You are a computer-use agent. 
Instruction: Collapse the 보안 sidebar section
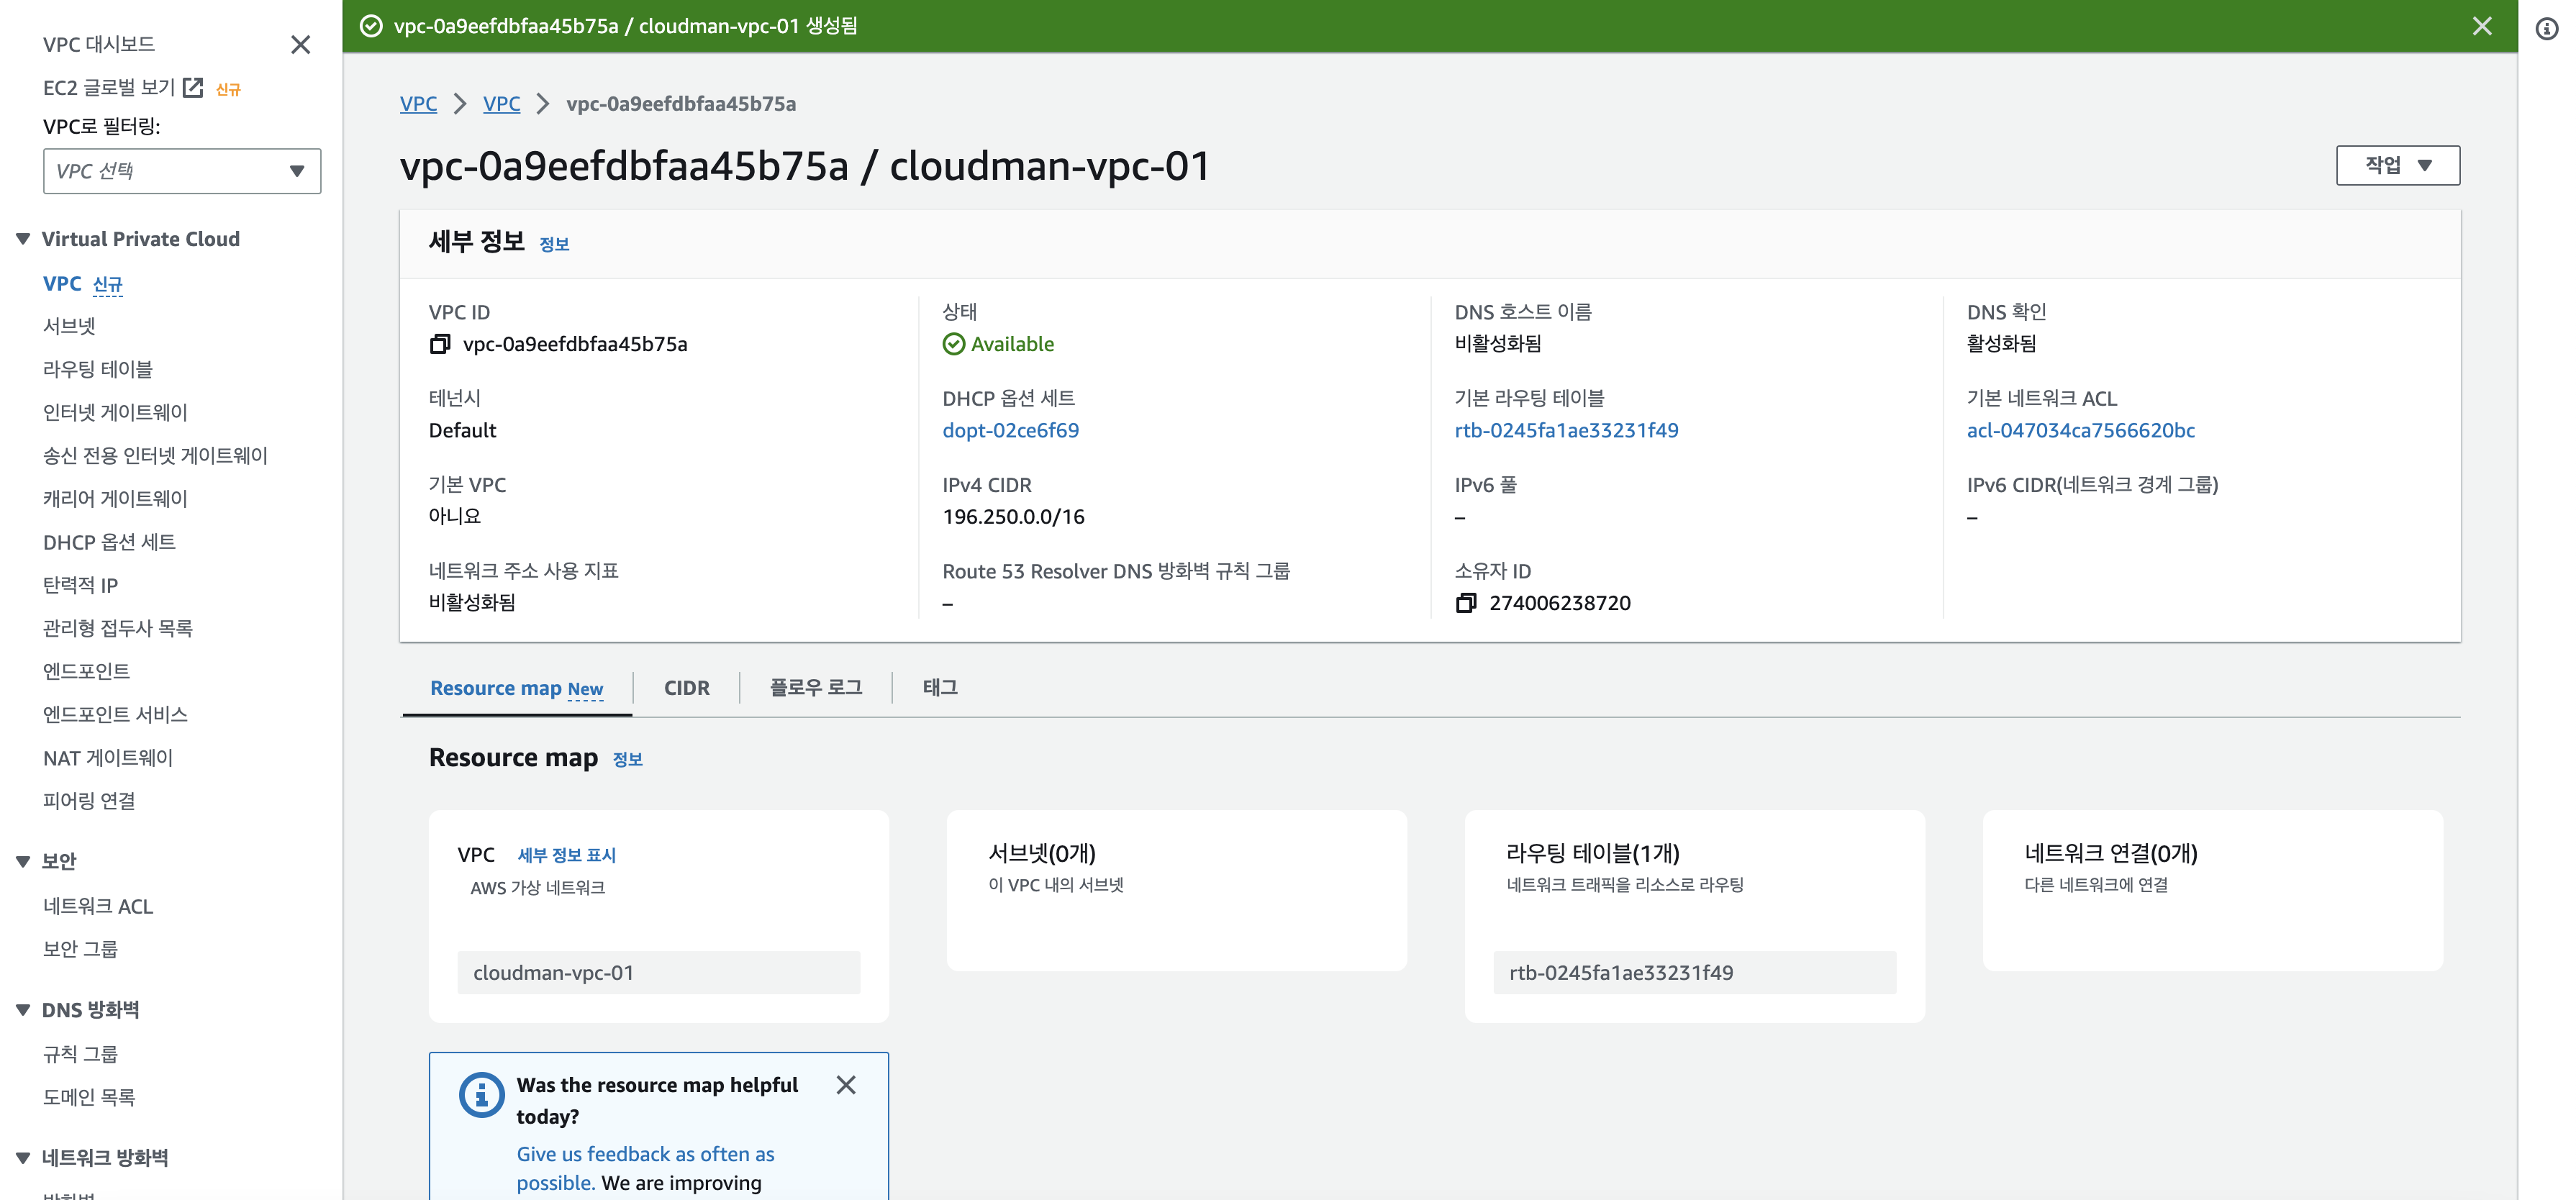coord(23,861)
